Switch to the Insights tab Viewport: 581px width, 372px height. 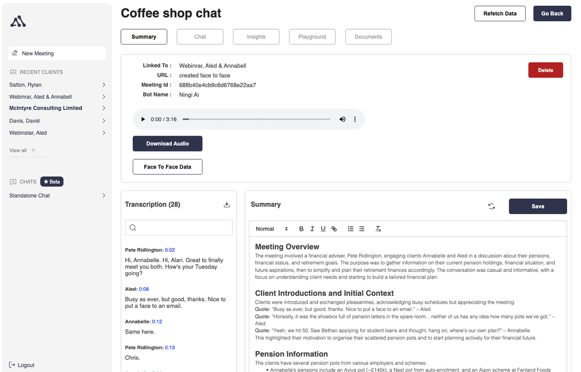256,37
